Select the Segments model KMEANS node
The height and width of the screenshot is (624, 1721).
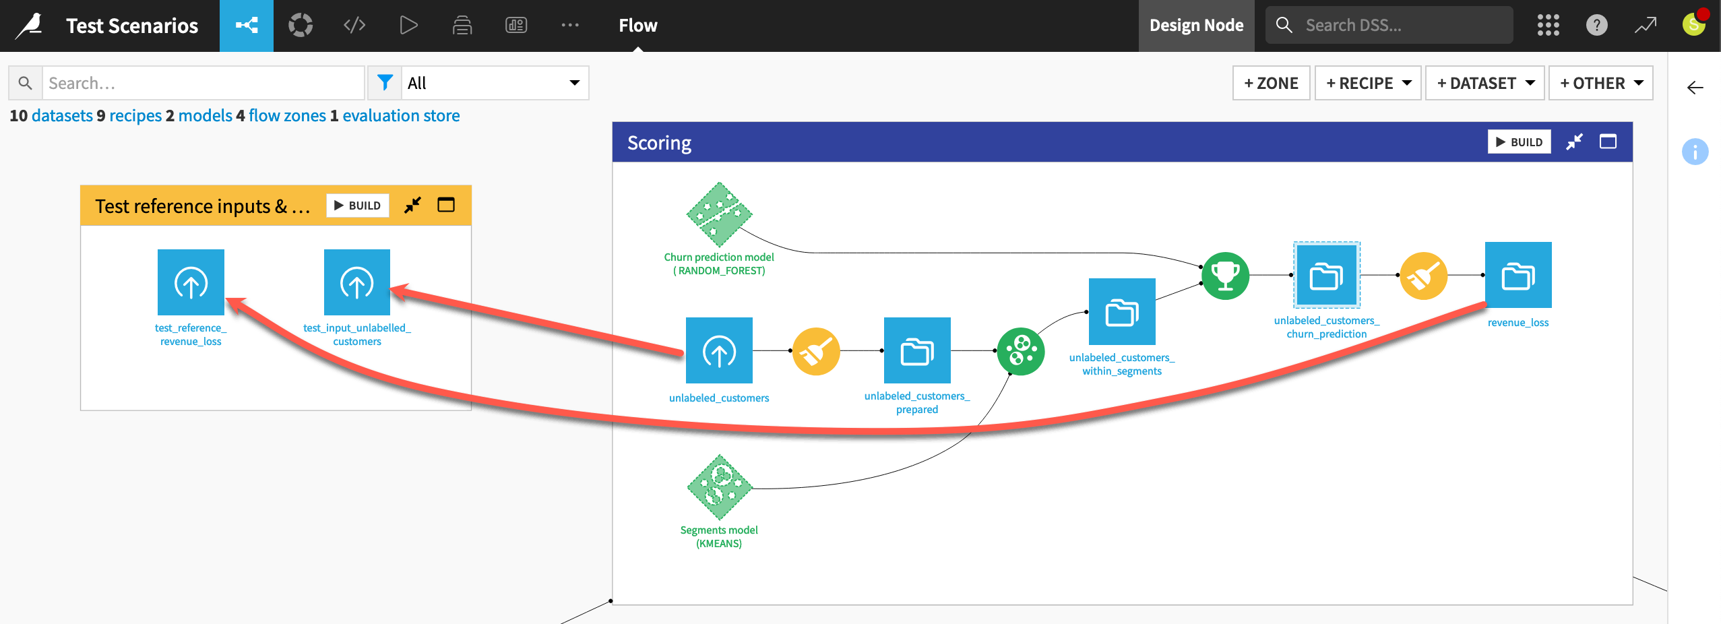pos(719,487)
